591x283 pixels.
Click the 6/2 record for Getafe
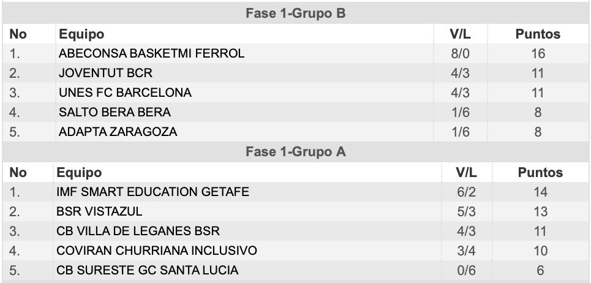coord(466,192)
